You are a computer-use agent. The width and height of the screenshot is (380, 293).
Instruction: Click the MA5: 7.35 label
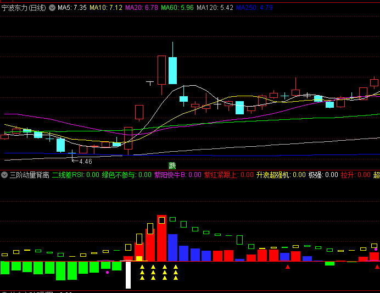click(x=72, y=8)
